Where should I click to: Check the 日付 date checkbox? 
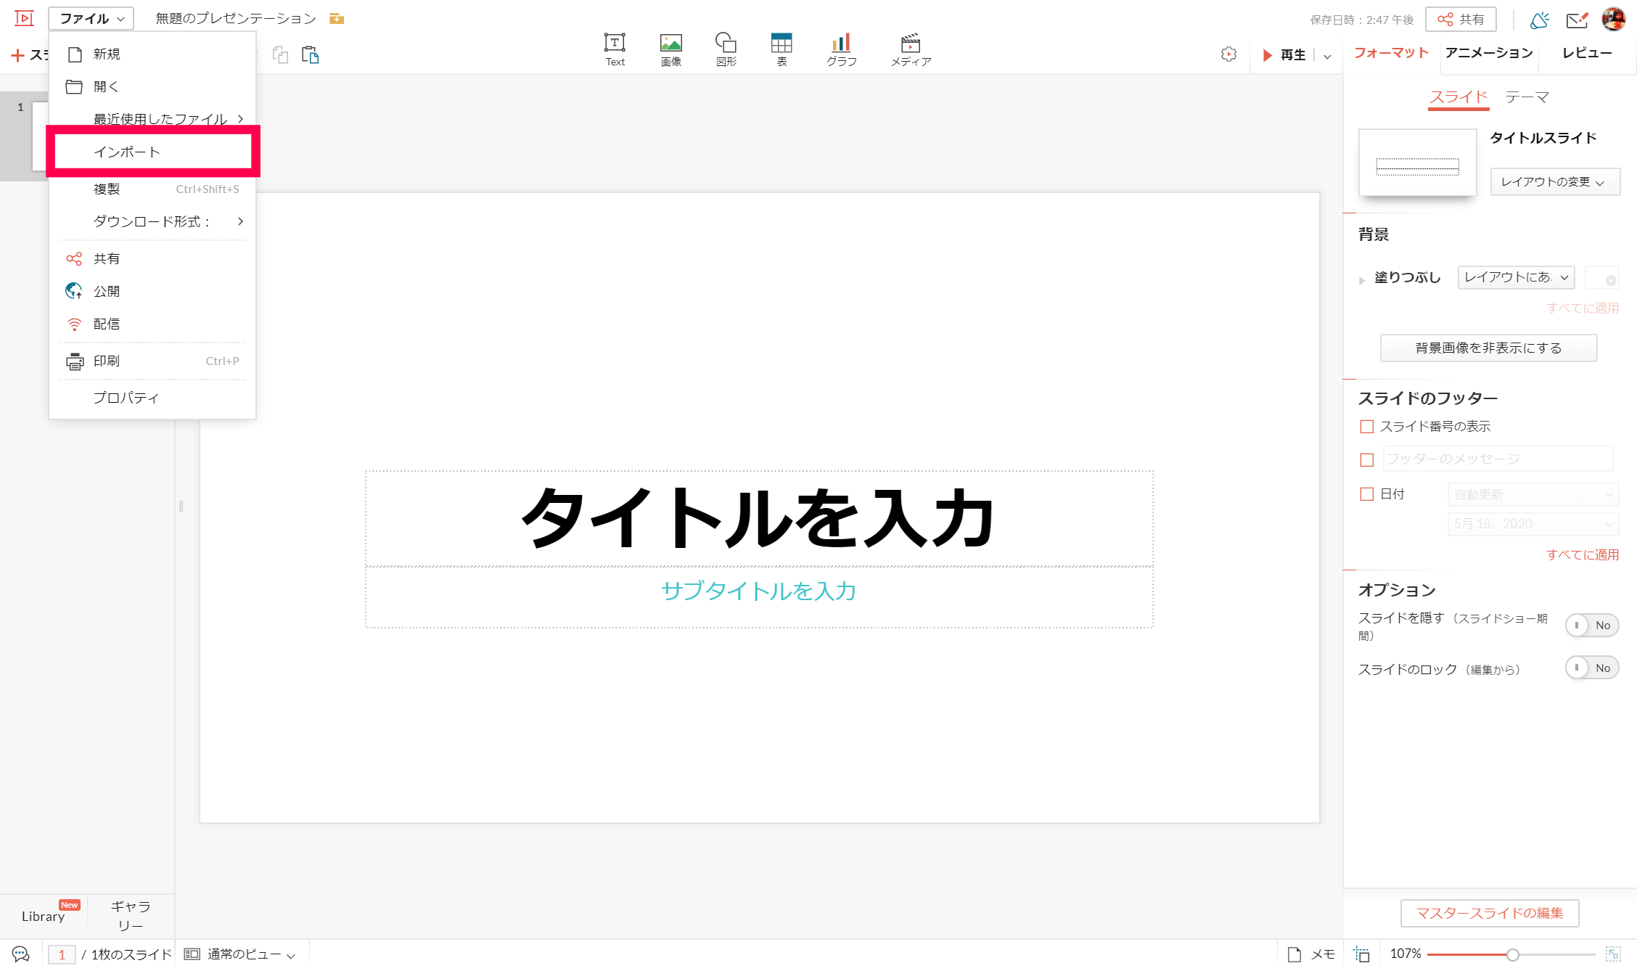pyautogui.click(x=1367, y=494)
